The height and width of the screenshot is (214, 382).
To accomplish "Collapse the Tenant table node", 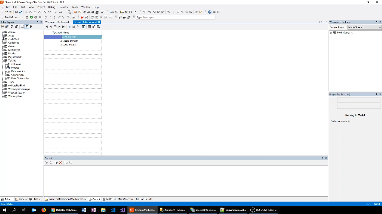I will point(3,61).
